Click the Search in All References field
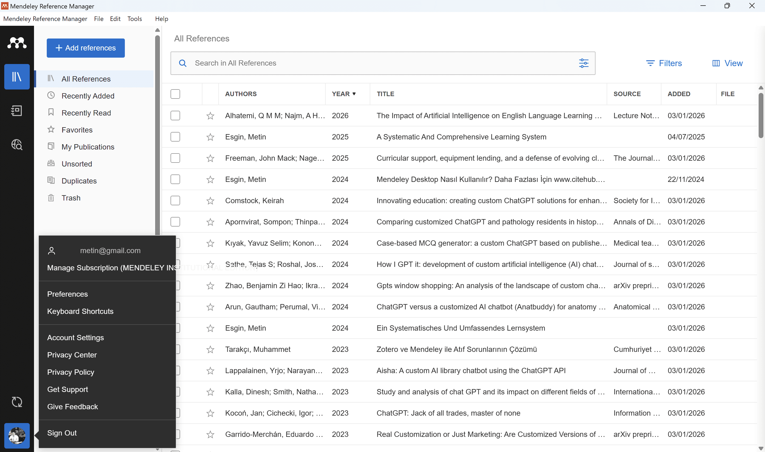Viewport: 765px width, 452px height. 383,63
